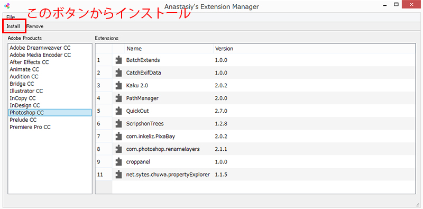The image size is (423, 209).
Task: Click the puzzle icon beside com.inkeliz.PixaBay
Action: click(118, 137)
